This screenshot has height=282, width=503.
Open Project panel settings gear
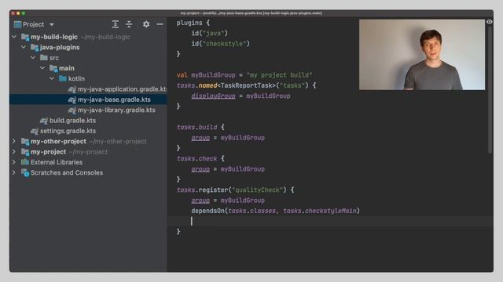point(146,24)
